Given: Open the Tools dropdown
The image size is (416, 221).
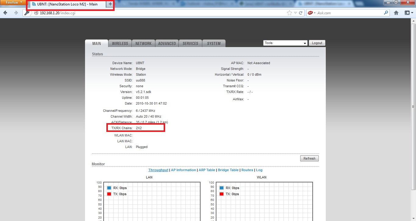Looking at the screenshot, I should [285, 43].
